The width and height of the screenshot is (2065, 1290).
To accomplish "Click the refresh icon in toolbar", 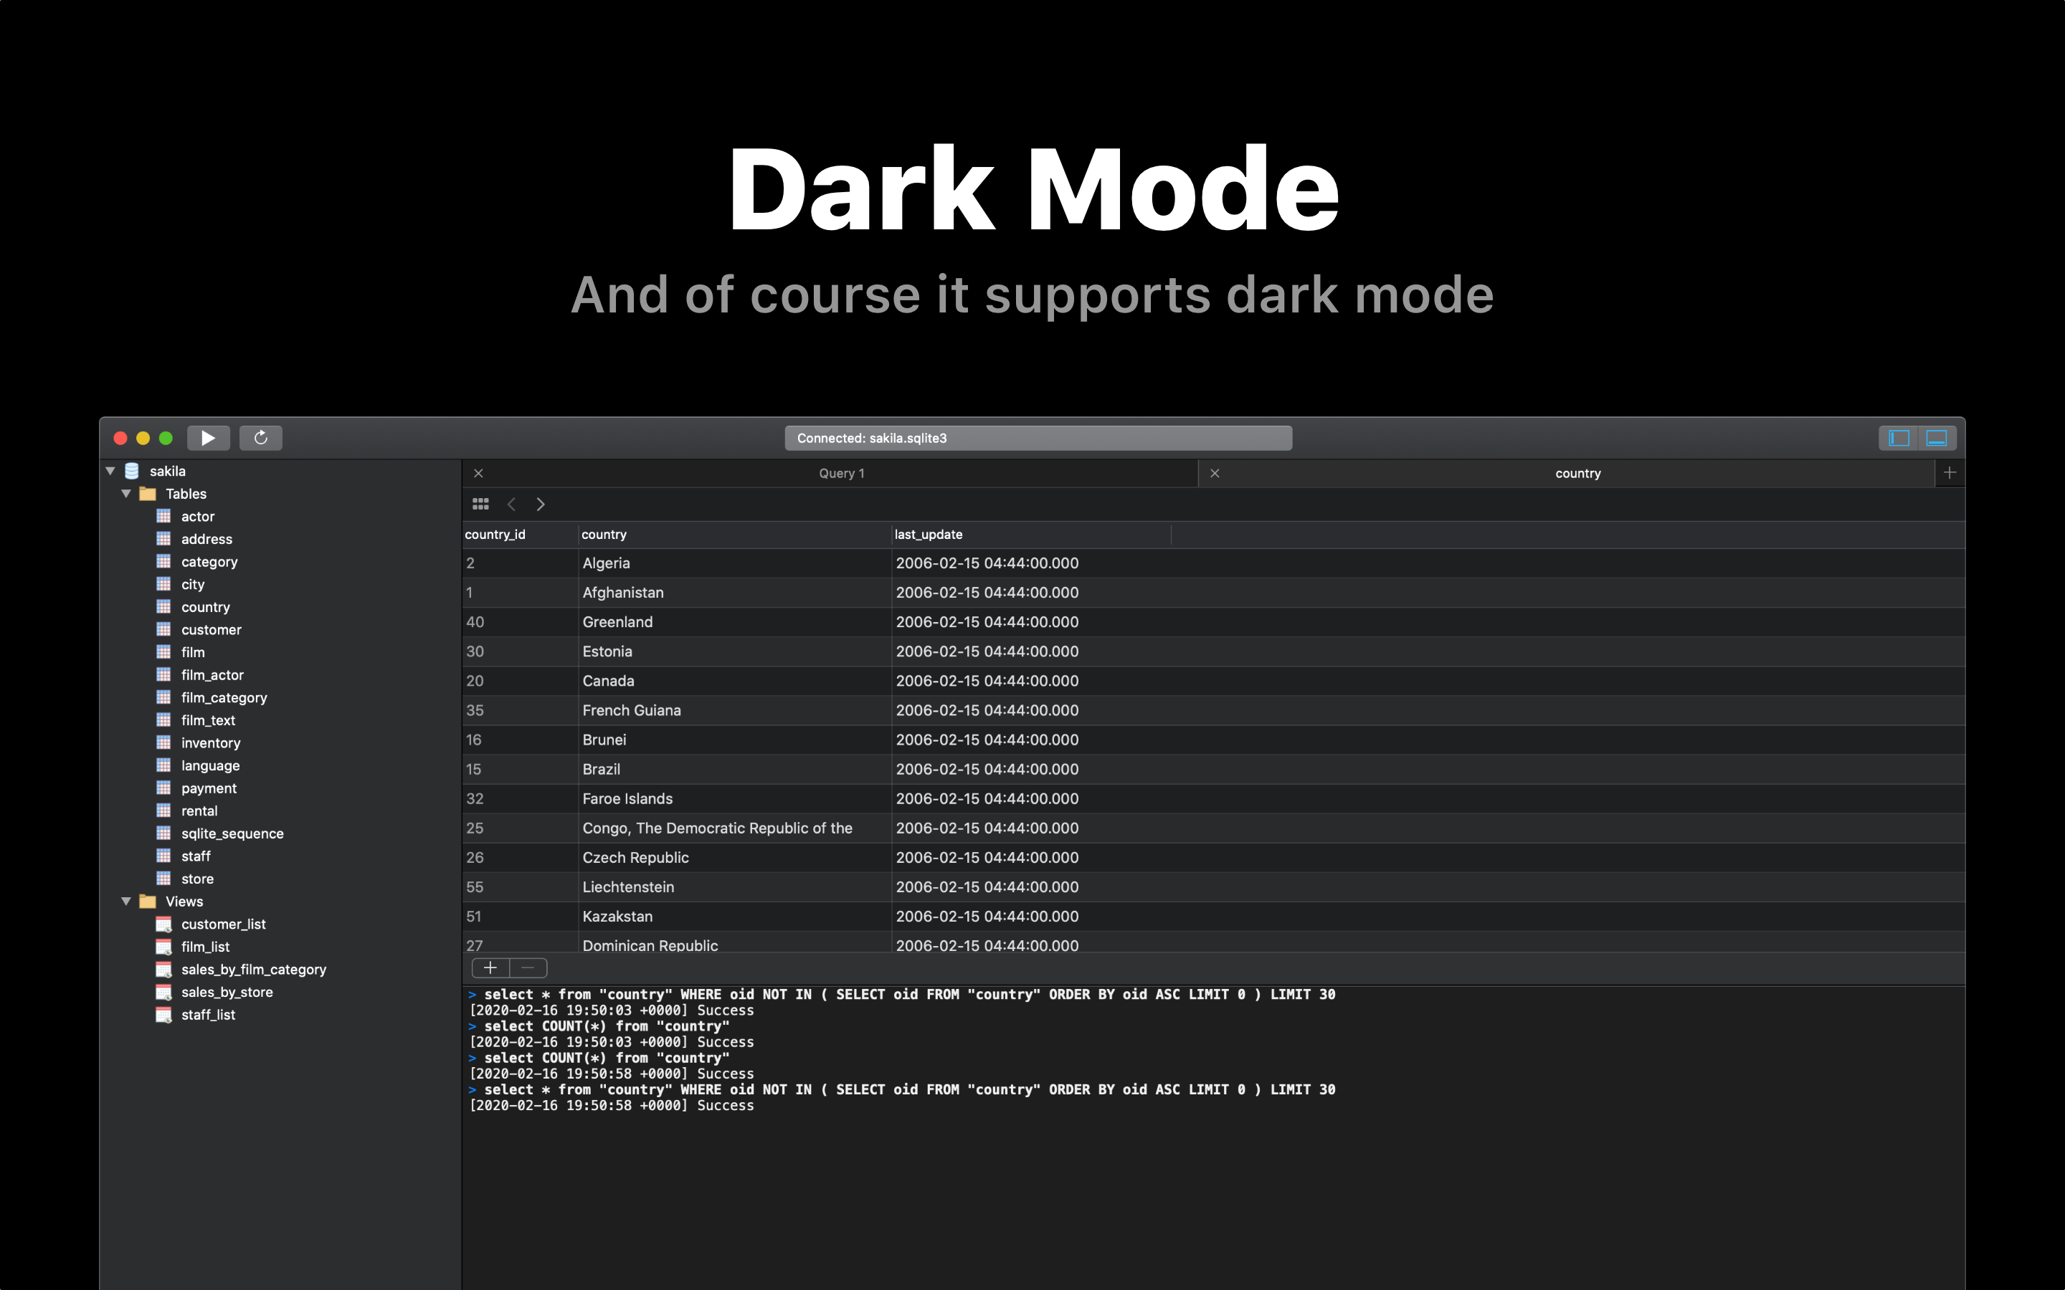I will pos(261,438).
